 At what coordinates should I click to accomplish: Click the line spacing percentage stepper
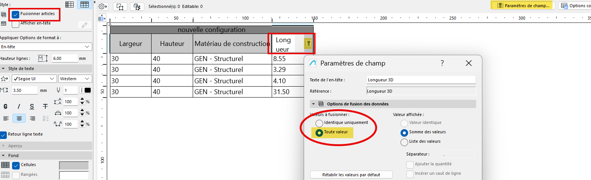82,102
